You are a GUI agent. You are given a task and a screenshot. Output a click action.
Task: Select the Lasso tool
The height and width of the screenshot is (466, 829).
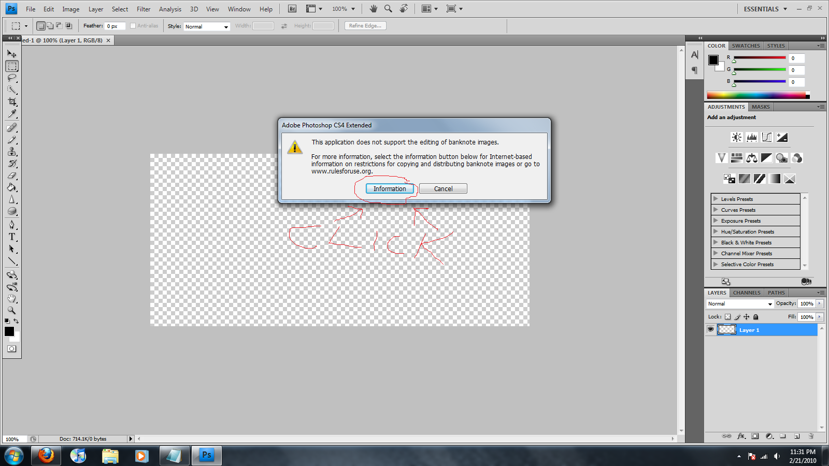[12, 78]
